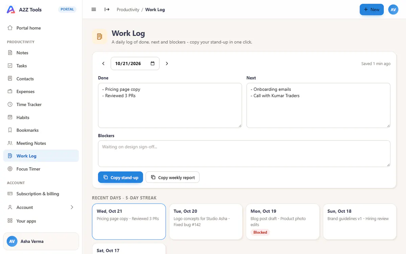Open the Focus Timer page
The width and height of the screenshot is (406, 254).
point(41,169)
